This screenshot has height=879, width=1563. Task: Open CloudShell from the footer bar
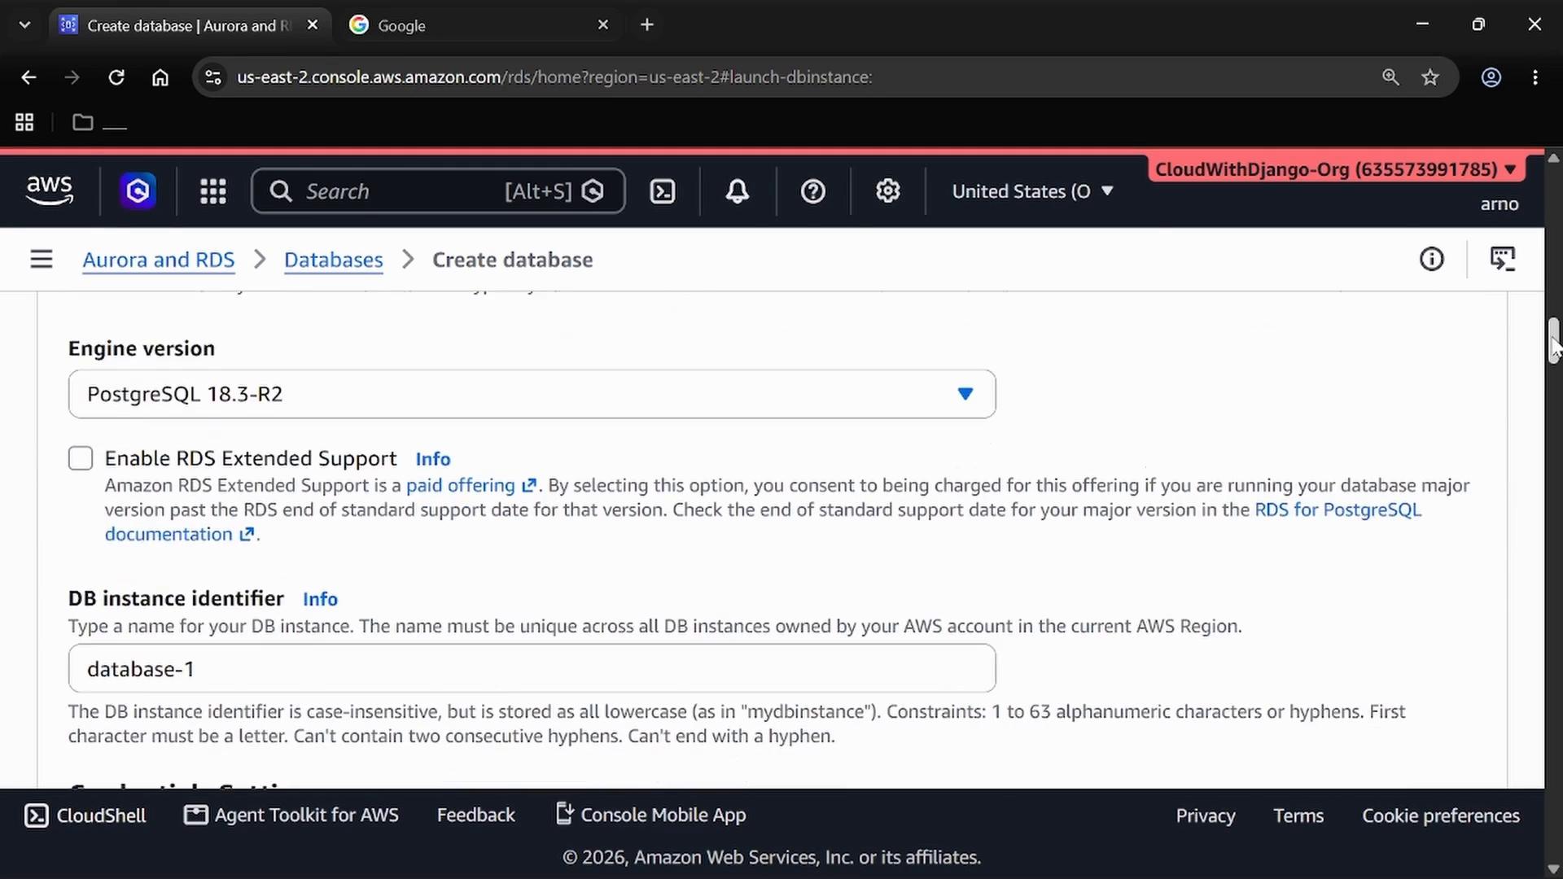click(85, 816)
